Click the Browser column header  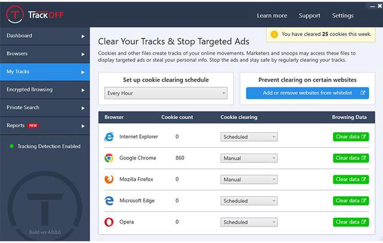point(114,117)
